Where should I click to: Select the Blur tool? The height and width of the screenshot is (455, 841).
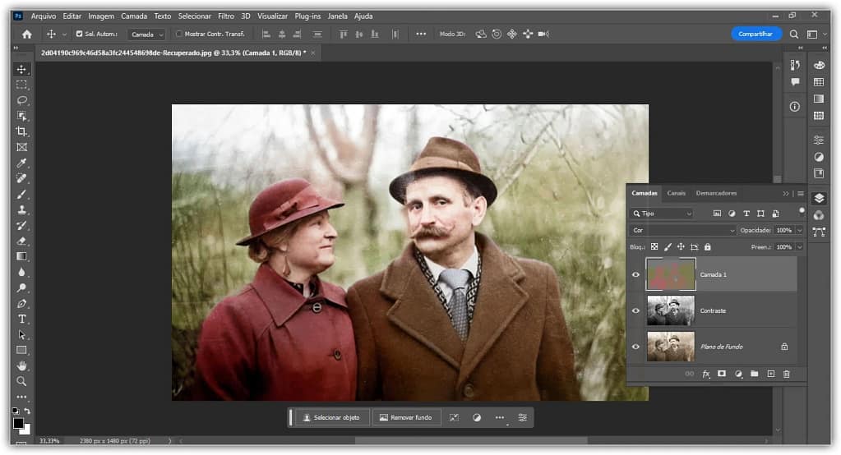(21, 272)
